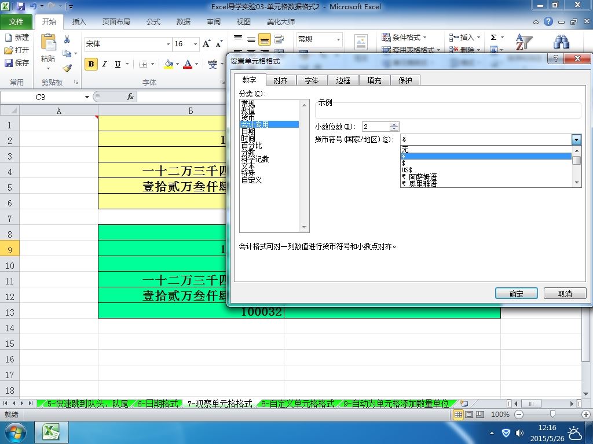Switch to the 页面布局 ribbon tab
Viewport: 593px width, 444px height.
116,22
